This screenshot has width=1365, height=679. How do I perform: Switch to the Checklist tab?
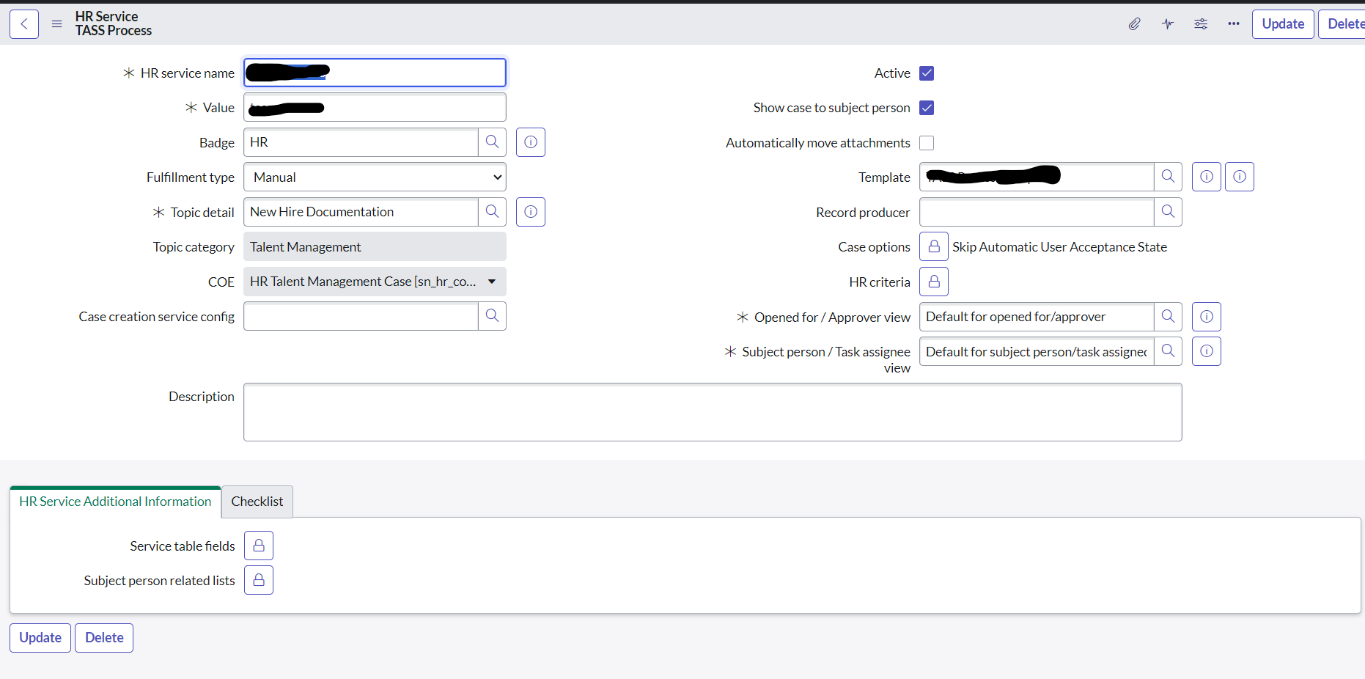[257, 502]
